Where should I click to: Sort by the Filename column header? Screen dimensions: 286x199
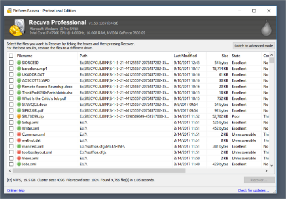point(47,56)
